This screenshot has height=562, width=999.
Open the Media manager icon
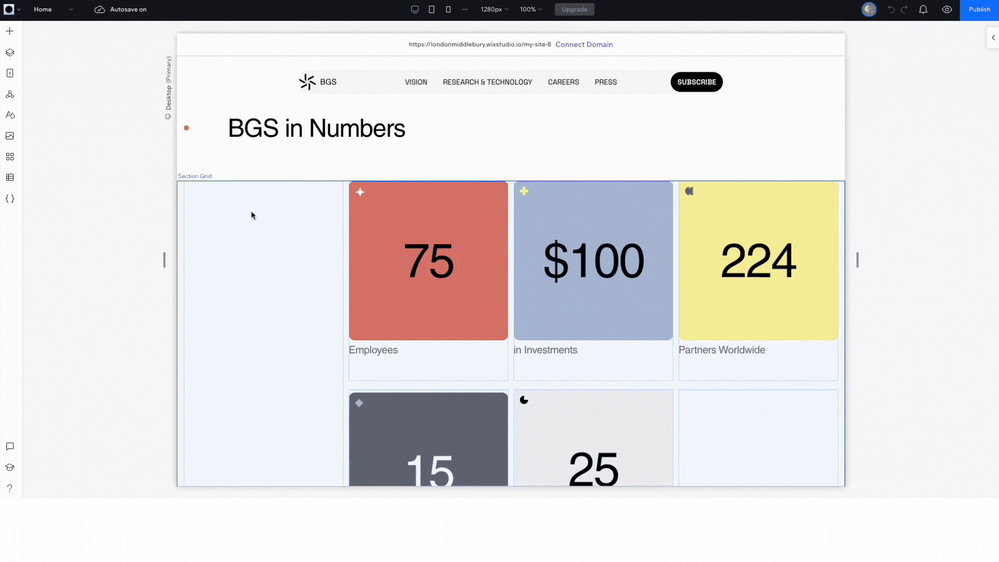point(10,136)
